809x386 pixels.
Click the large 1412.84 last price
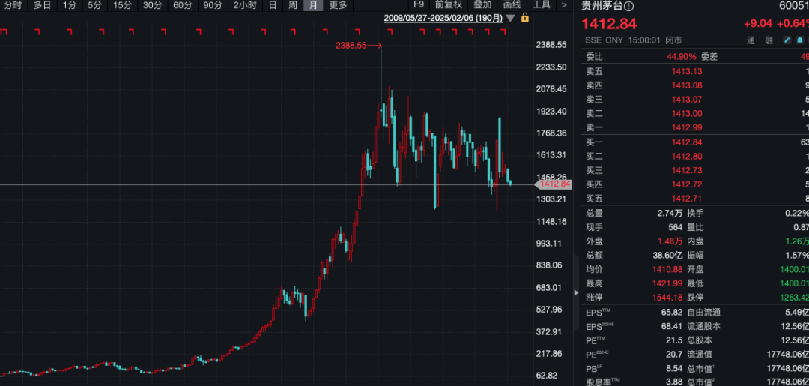point(609,24)
